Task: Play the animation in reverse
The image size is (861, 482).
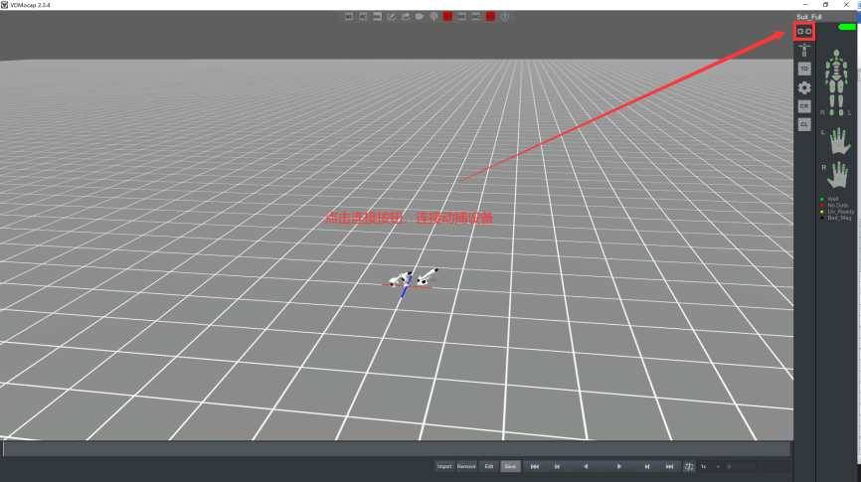Action: [586, 467]
